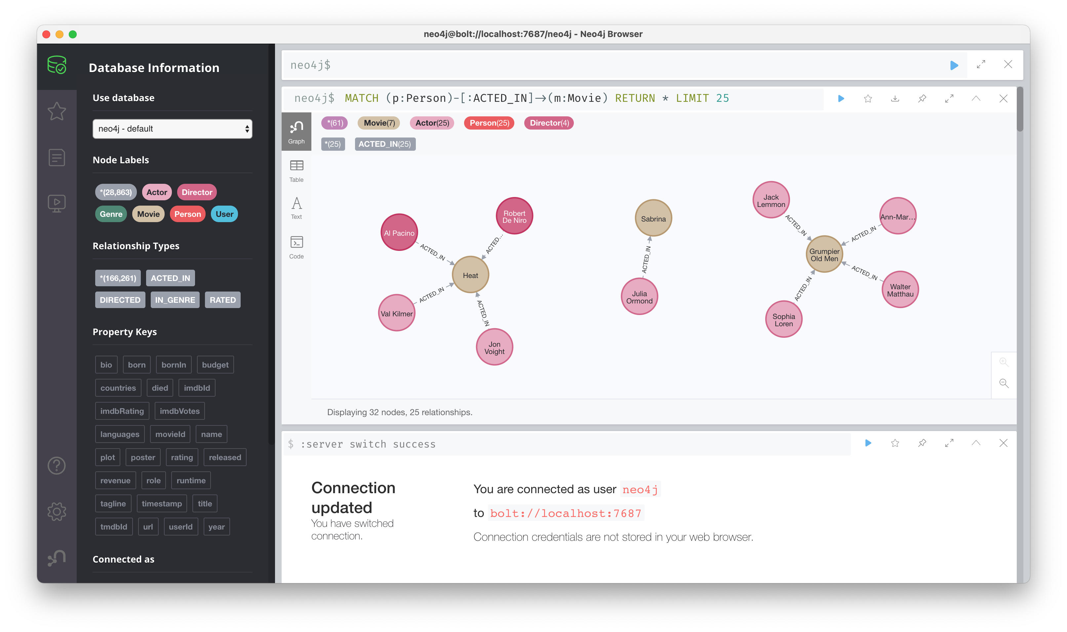Fullscreen the MATCH query frame
Screen dimensions: 1067x632
949,99
